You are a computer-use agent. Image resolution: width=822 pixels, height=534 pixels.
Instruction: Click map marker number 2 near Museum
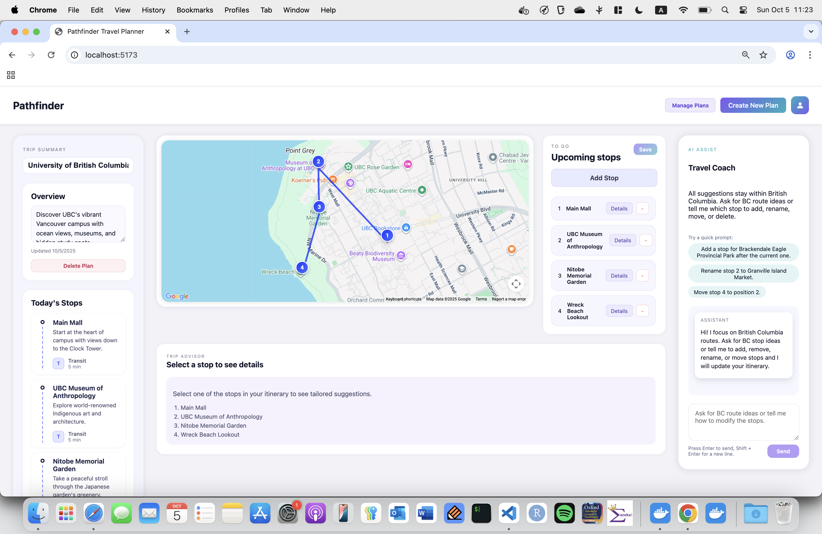pyautogui.click(x=318, y=161)
